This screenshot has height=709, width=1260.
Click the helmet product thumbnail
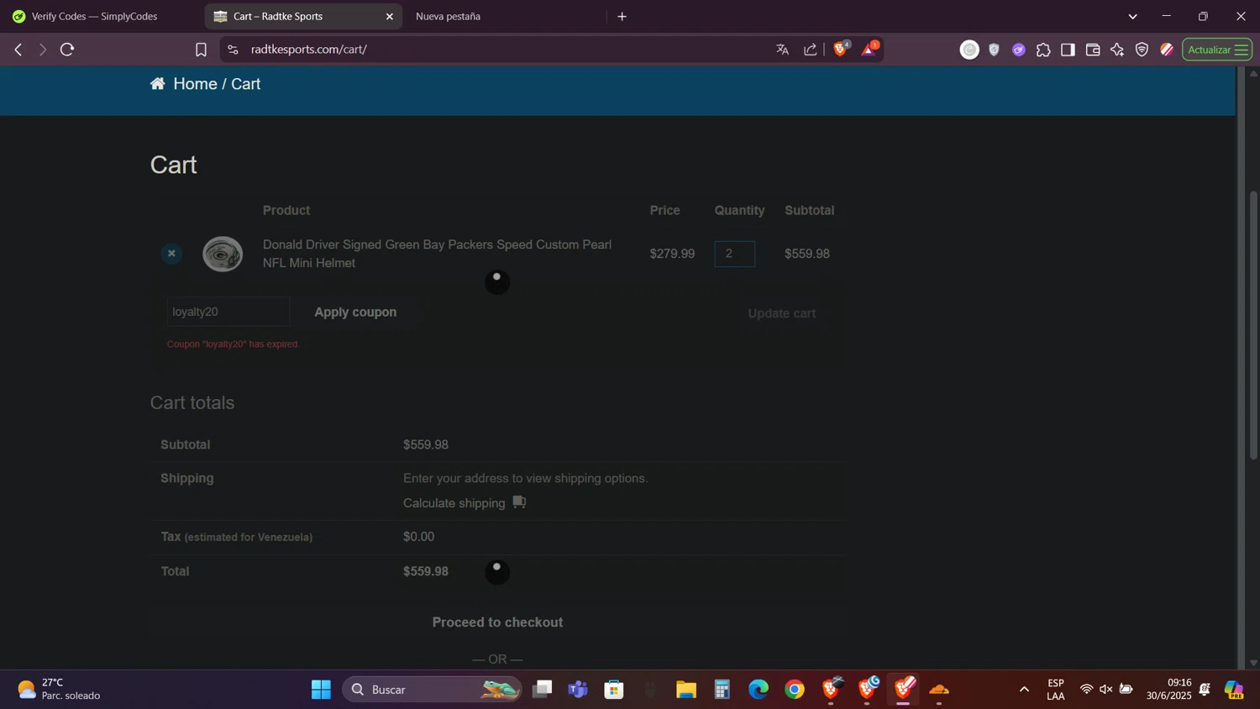tap(223, 254)
